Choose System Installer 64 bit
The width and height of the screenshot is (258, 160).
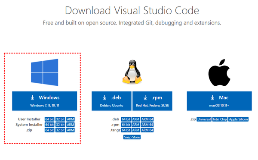click(49, 125)
